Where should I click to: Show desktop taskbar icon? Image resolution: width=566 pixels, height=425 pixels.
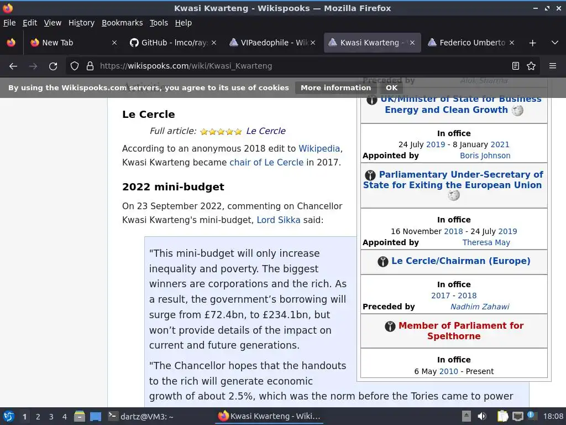(95, 416)
